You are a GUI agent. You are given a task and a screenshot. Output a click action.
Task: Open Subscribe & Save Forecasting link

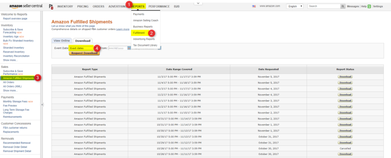pyautogui.click(x=13, y=31)
